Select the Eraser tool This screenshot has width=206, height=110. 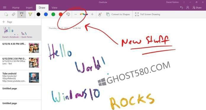pos(14,14)
